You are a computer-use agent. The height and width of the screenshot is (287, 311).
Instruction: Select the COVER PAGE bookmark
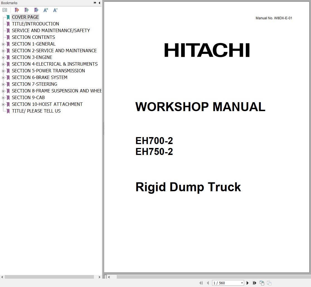click(25, 17)
